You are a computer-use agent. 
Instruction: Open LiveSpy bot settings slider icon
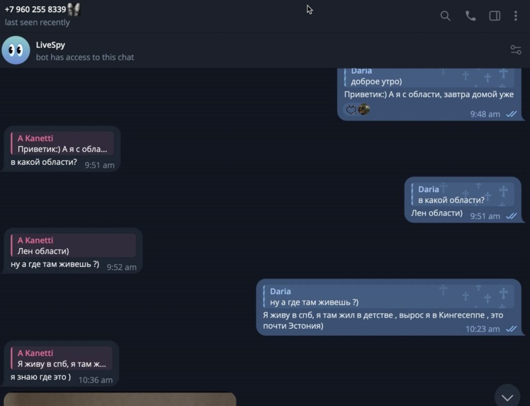pyautogui.click(x=516, y=50)
